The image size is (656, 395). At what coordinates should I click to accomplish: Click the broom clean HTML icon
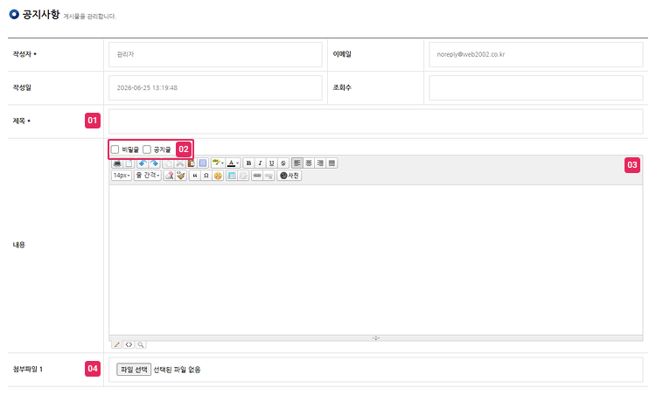(x=181, y=176)
